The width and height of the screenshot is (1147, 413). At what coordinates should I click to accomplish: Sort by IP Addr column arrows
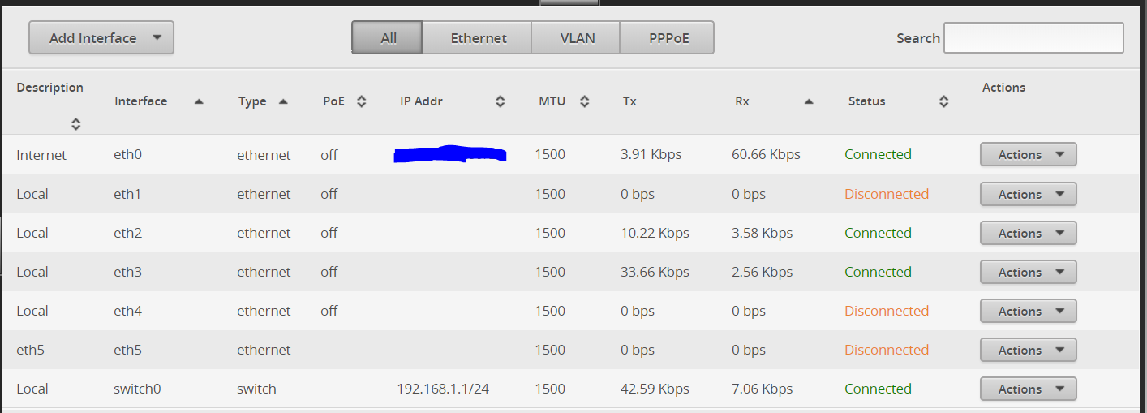point(500,101)
